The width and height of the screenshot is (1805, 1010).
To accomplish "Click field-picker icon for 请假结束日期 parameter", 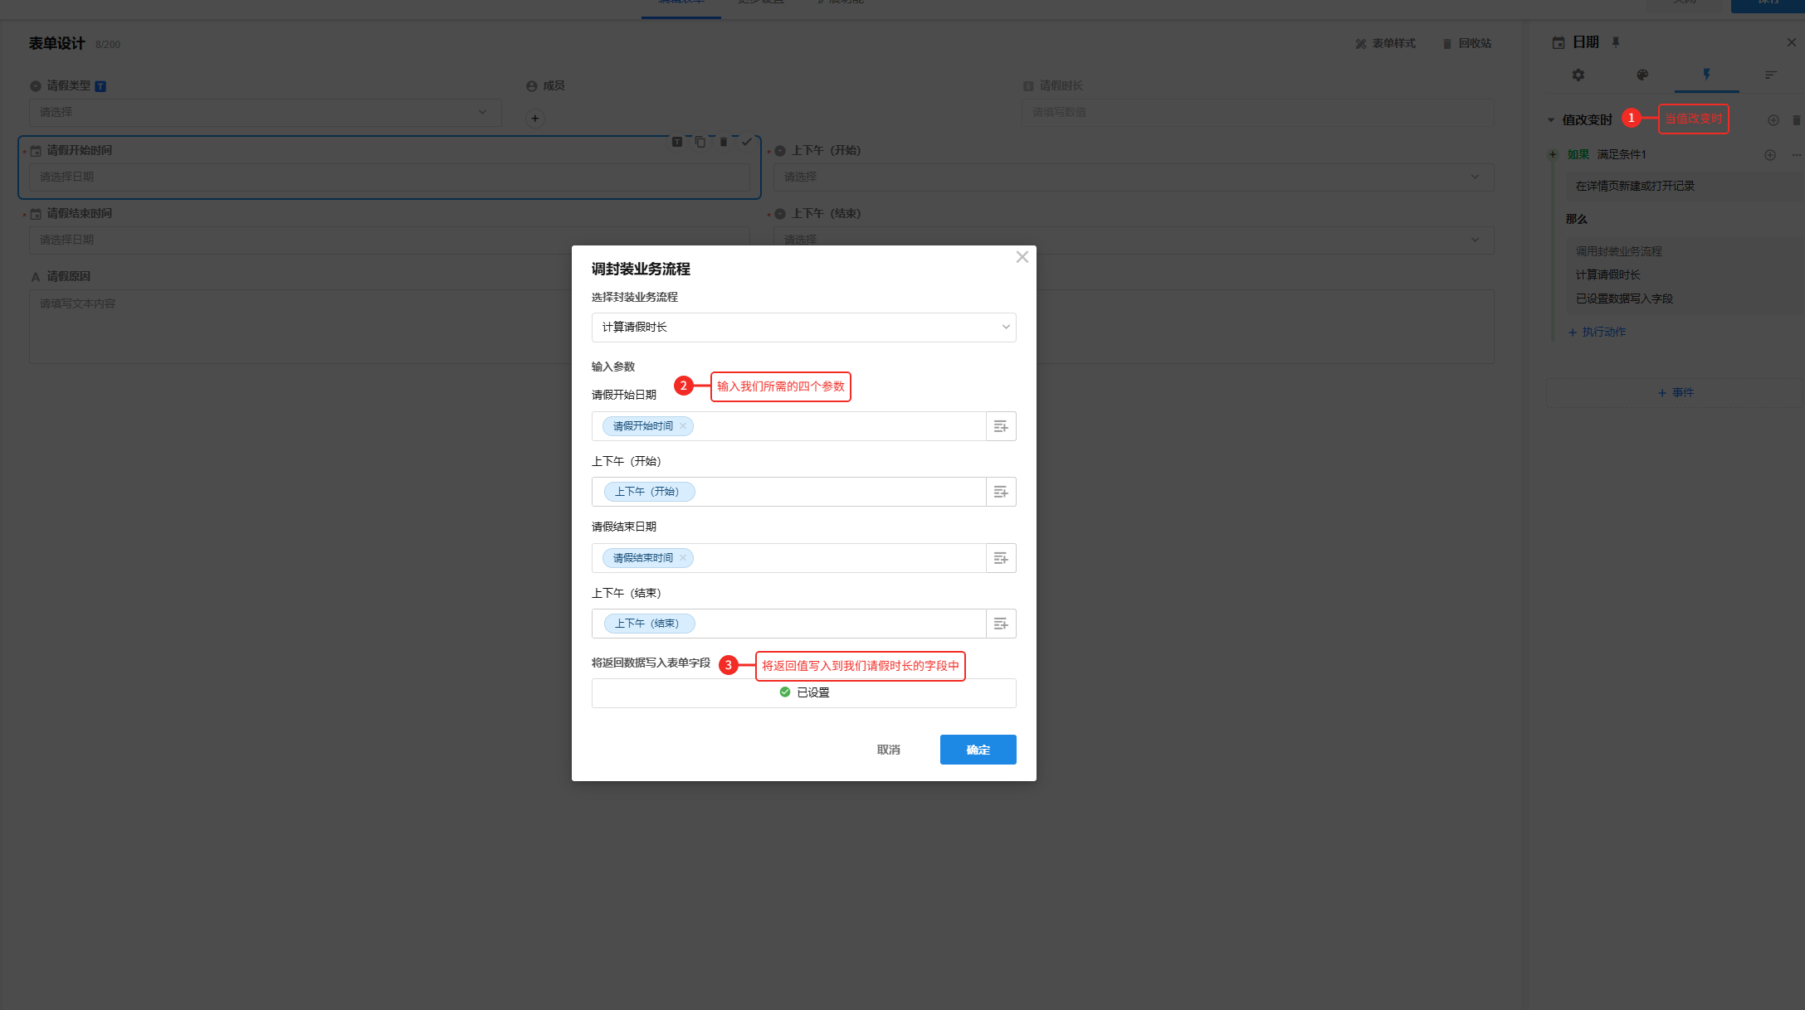I will click(1001, 558).
